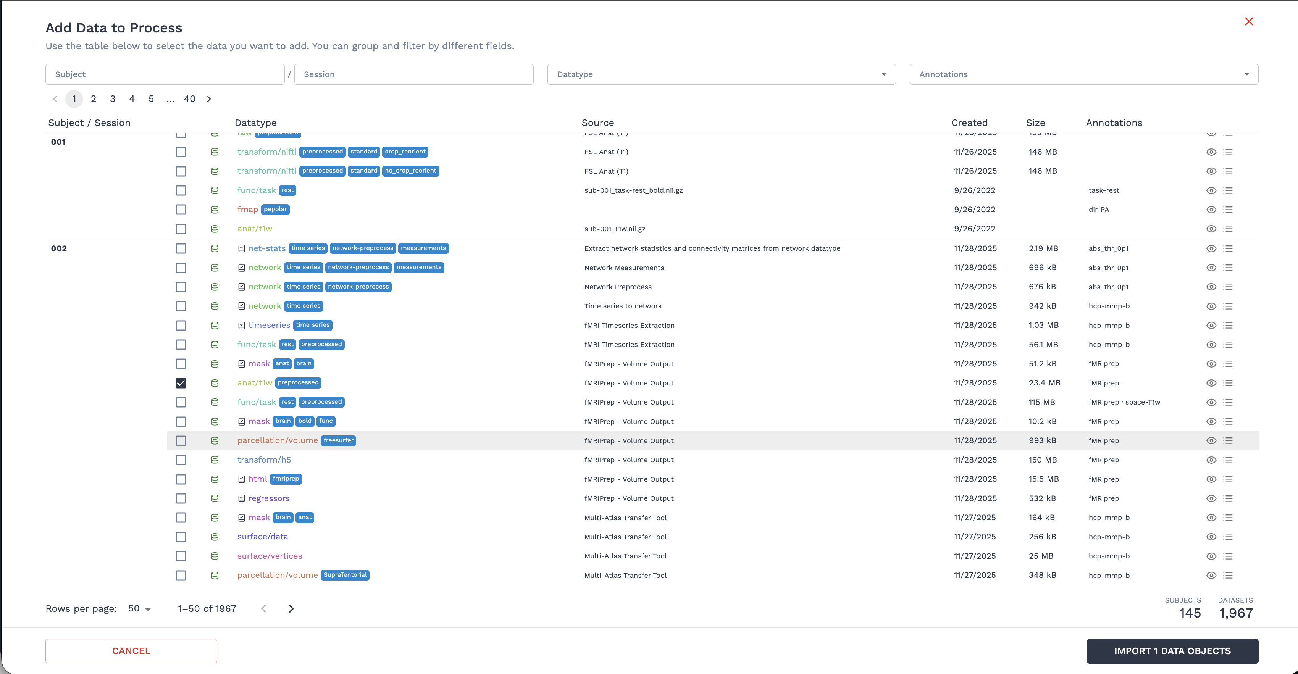Click the Subject filter field
This screenshot has width=1298, height=674.
pos(165,74)
